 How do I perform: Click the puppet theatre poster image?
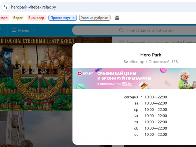click(x=36, y=73)
